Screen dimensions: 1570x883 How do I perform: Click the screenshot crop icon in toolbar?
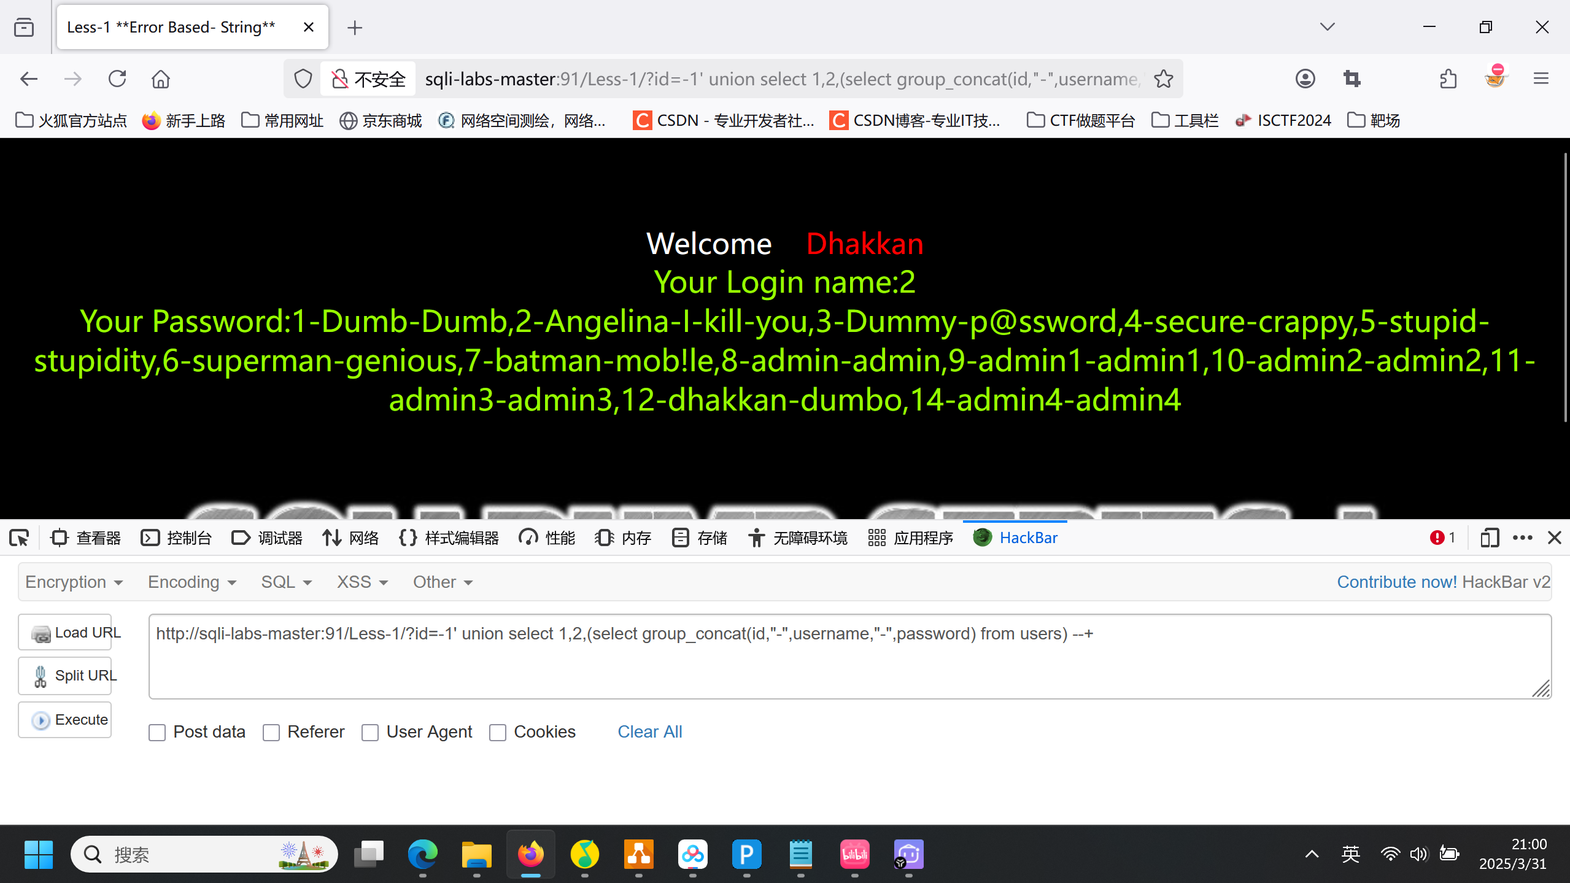[x=1352, y=79]
